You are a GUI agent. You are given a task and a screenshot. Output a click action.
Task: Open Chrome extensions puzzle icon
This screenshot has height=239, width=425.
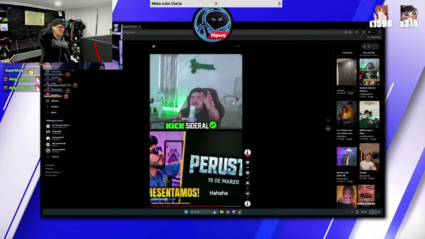pyautogui.click(x=357, y=32)
